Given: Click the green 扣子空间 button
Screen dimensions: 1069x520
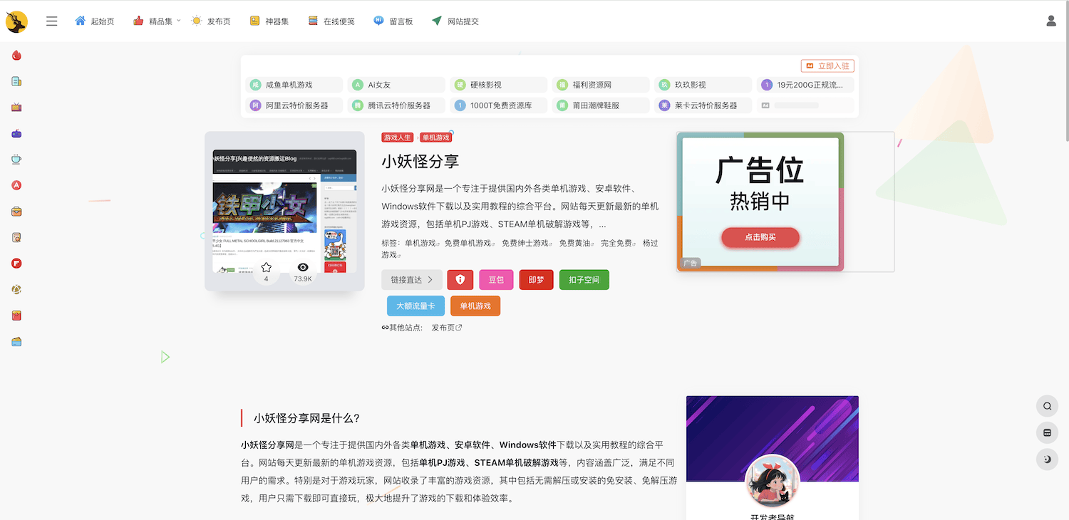Looking at the screenshot, I should click(x=584, y=280).
